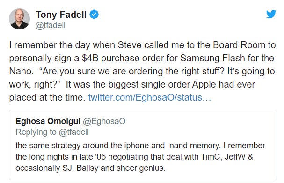
Task: Open Tony Fadell's profile photo
Action: click(19, 19)
